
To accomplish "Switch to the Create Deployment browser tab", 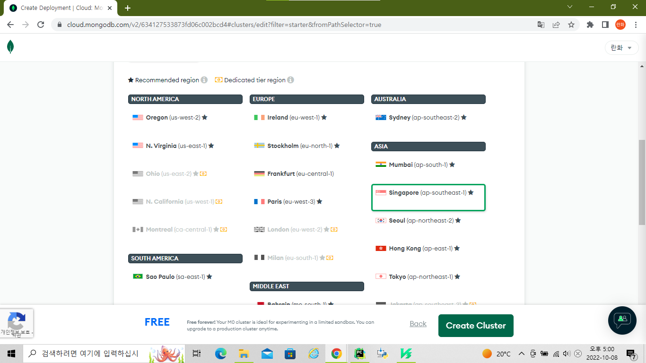I will pos(60,8).
